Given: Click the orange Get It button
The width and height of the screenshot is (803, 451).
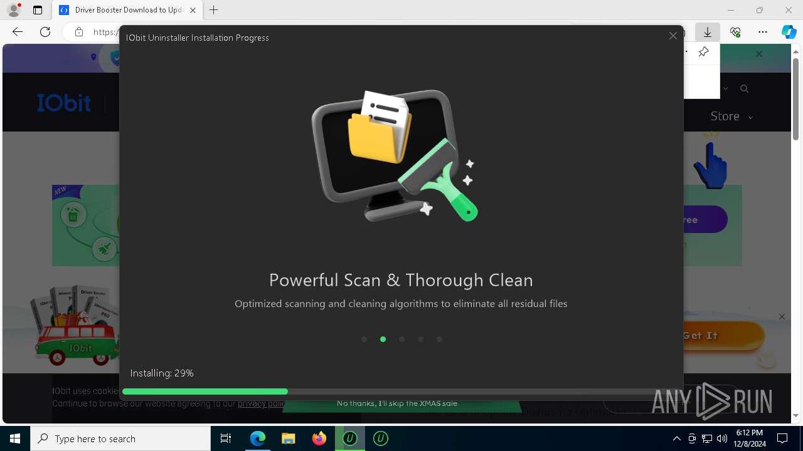Looking at the screenshot, I should [x=723, y=336].
